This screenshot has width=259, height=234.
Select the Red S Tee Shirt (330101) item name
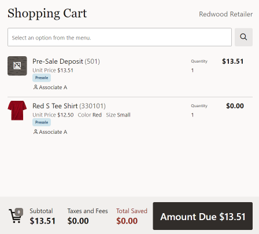(69, 106)
